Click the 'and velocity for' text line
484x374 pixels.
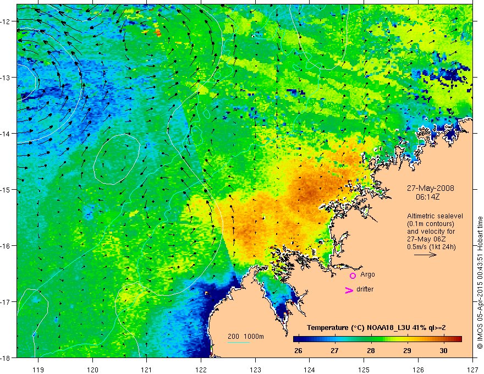click(431, 232)
